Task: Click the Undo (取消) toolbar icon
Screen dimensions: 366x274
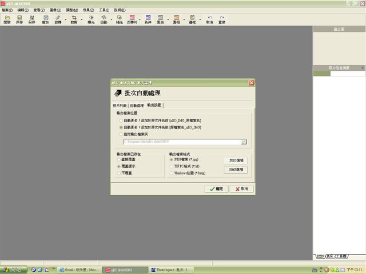Action: click(x=210, y=19)
